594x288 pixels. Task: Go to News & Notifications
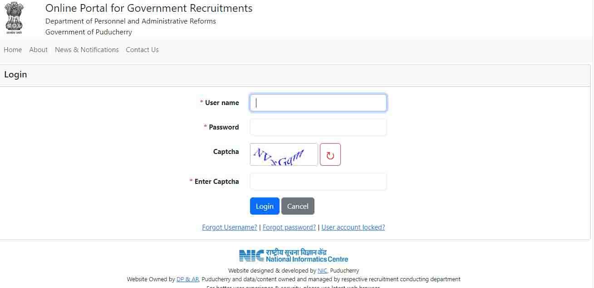(x=87, y=50)
